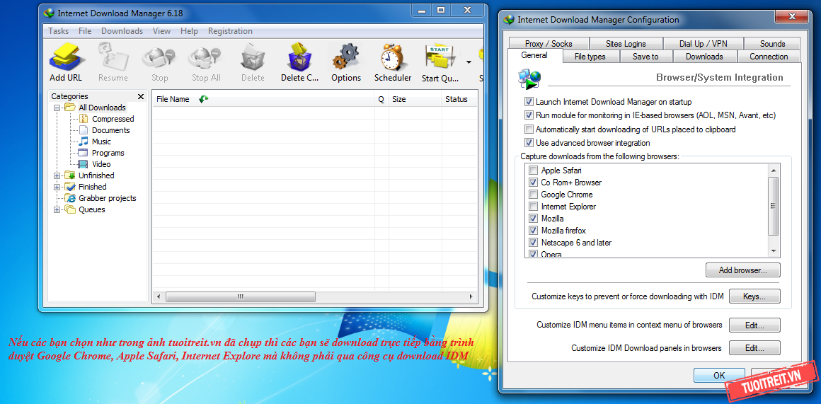Image resolution: width=821 pixels, height=404 pixels.
Task: Check the Google Chrome browser checkbox
Action: (533, 195)
